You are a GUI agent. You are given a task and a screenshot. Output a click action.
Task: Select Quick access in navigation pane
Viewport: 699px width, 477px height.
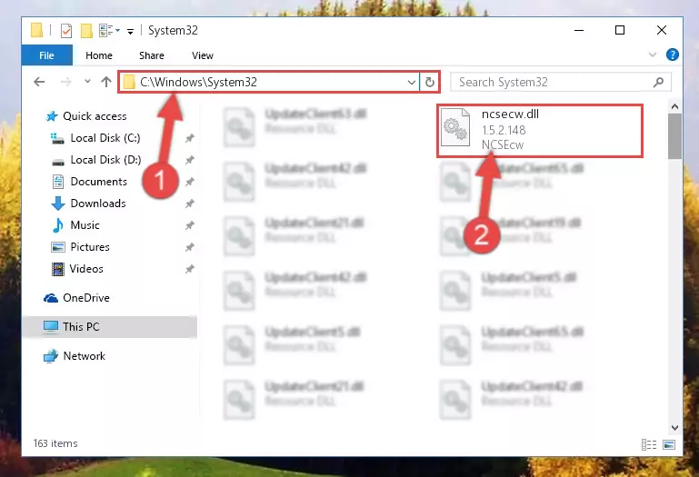[x=95, y=116]
